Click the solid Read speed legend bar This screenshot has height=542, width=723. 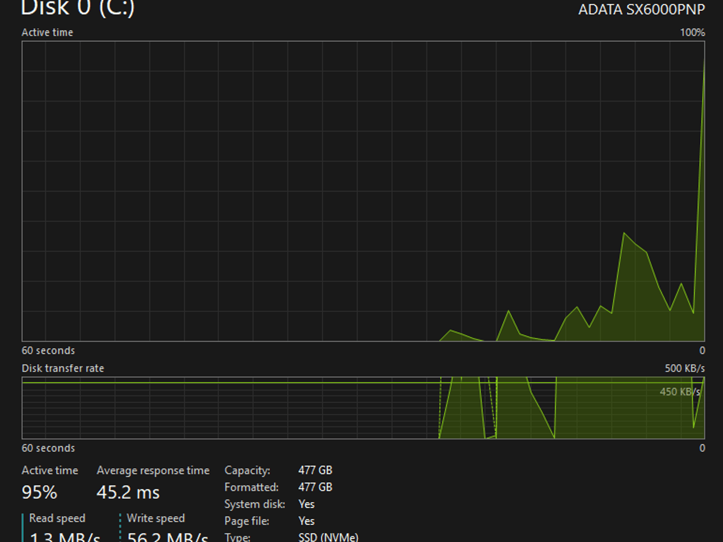[x=23, y=528]
